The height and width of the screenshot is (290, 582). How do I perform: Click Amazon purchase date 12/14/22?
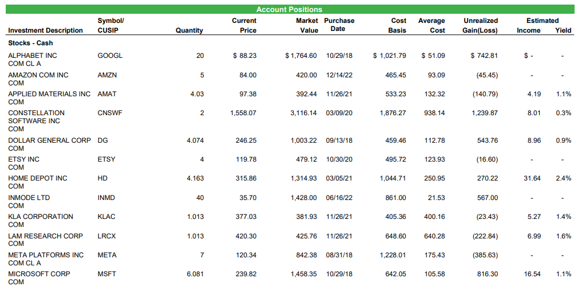[339, 75]
